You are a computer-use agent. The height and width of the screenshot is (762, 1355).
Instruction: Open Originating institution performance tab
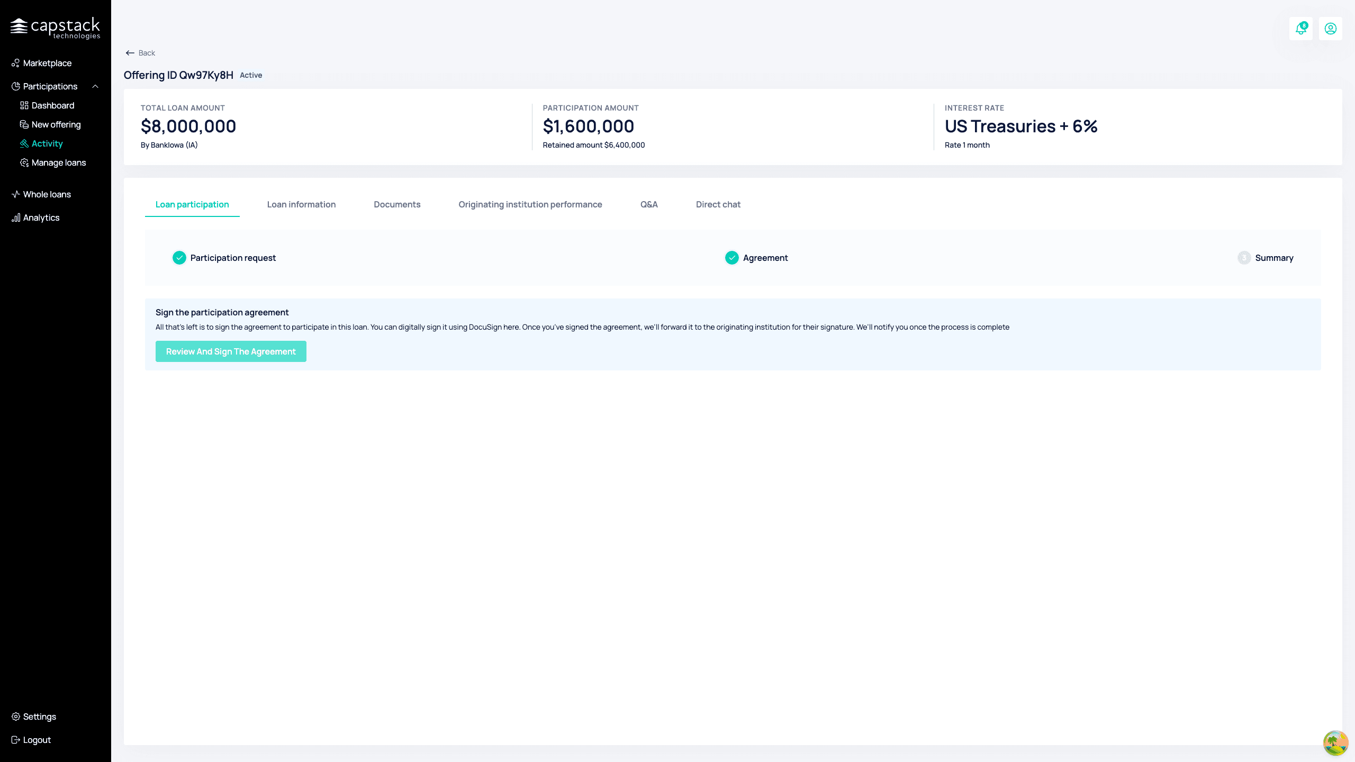click(x=530, y=204)
